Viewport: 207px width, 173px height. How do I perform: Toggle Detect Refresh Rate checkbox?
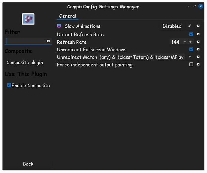coord(191,34)
